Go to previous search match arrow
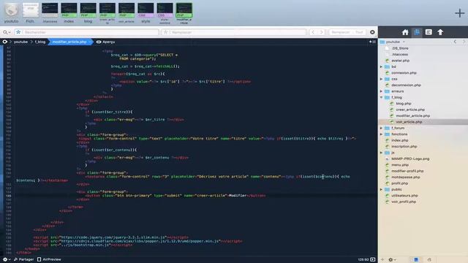 312,32
